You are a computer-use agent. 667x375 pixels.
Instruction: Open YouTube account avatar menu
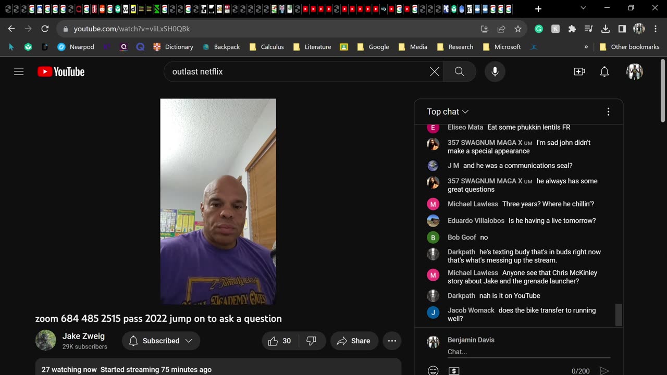[635, 71]
